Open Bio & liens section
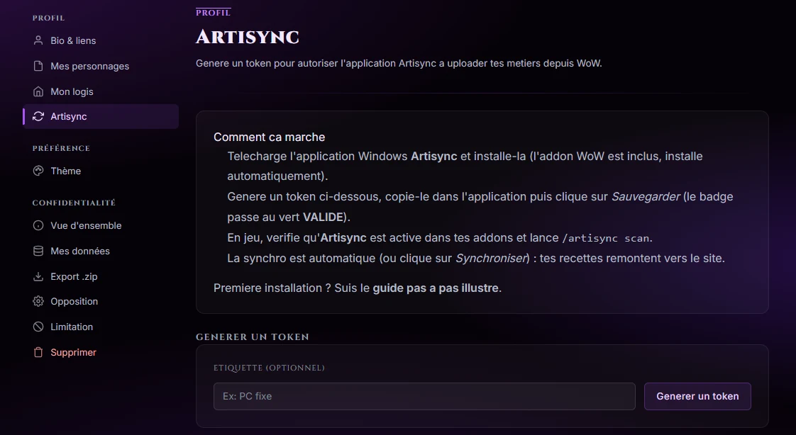The width and height of the screenshot is (796, 435). [x=101, y=40]
